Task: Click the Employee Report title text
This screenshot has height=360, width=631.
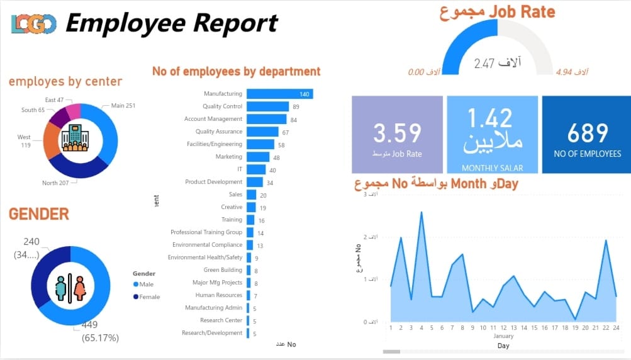Action: [171, 23]
